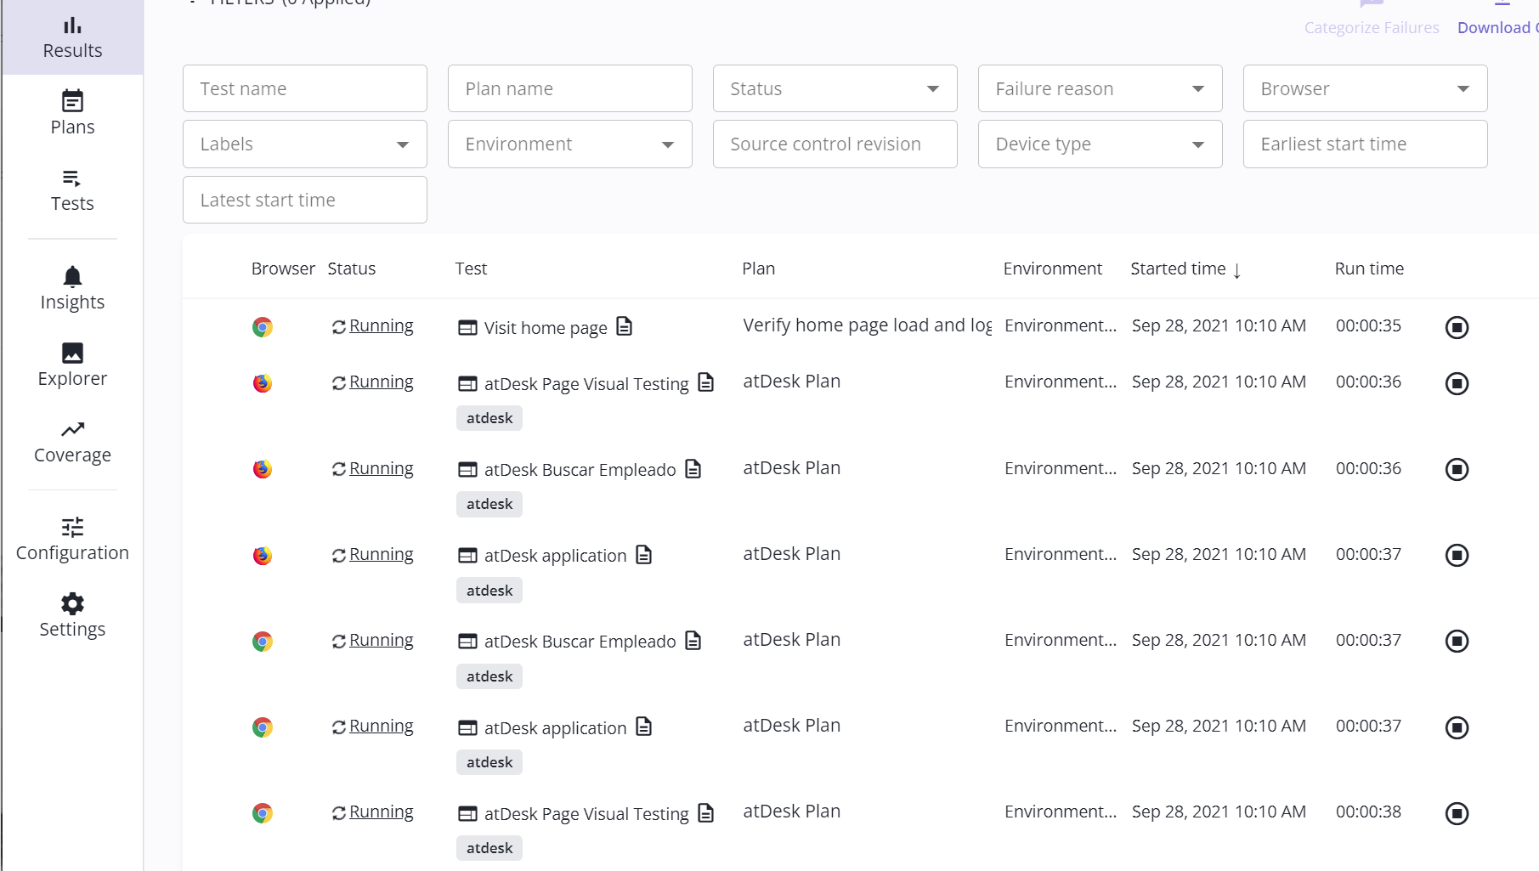Viewport: 1539px width, 871px height.
Task: Go to the Plans section
Action: tap(72, 113)
